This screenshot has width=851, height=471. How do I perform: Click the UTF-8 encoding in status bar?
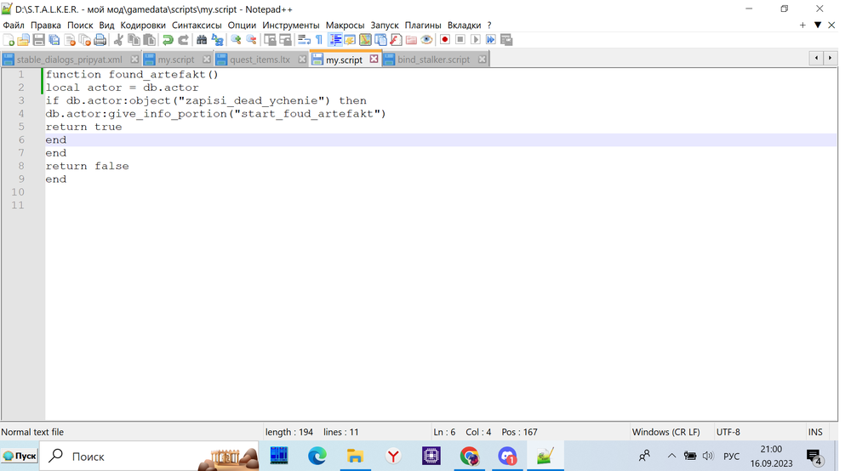[728, 432]
